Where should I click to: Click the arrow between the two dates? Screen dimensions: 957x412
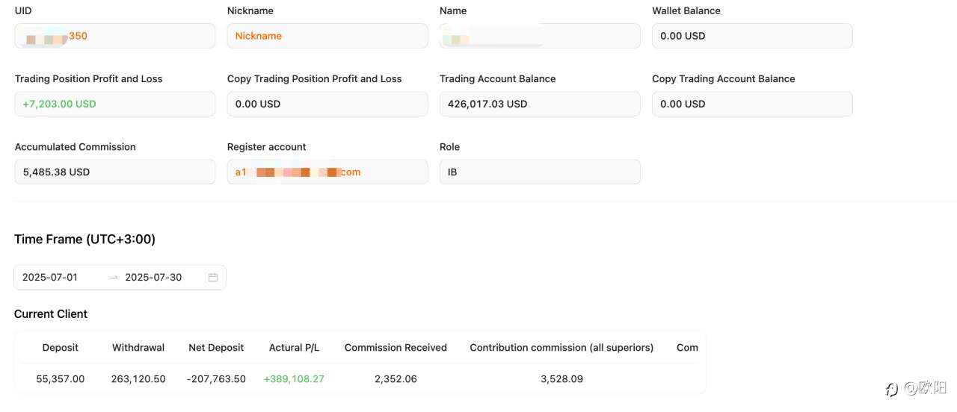coord(114,278)
